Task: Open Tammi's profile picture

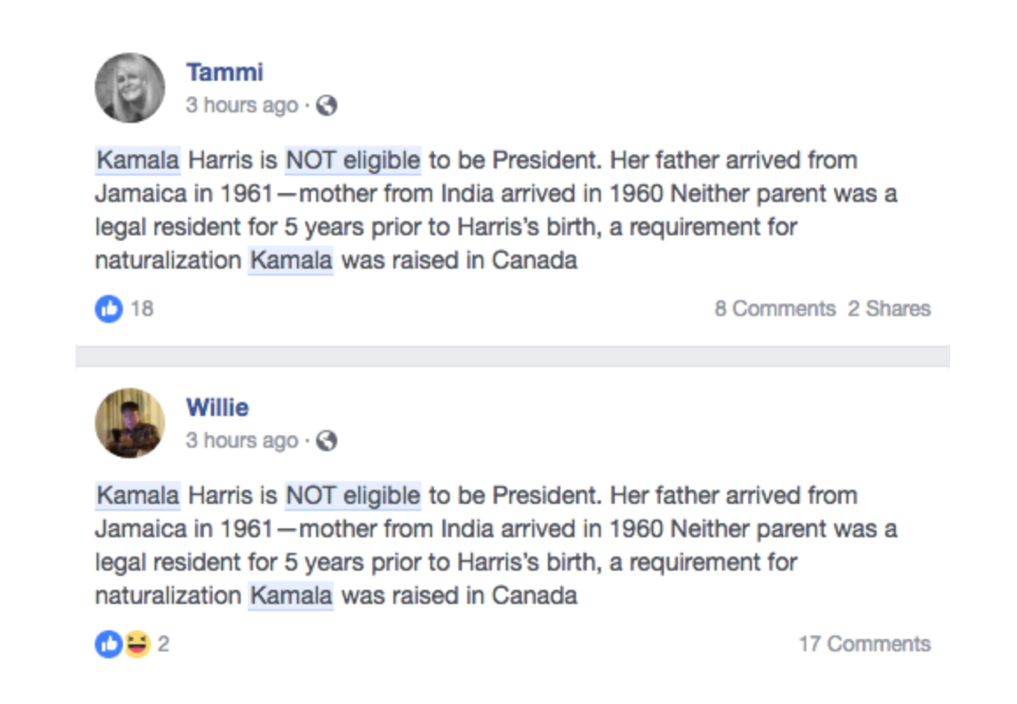Action: tap(130, 88)
